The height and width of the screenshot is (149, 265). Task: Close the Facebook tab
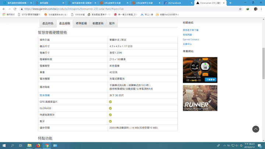tap(191, 3)
